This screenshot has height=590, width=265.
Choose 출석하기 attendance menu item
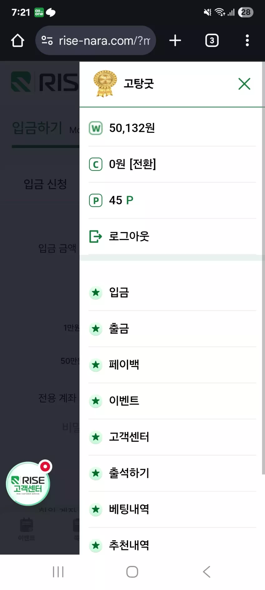click(172, 473)
